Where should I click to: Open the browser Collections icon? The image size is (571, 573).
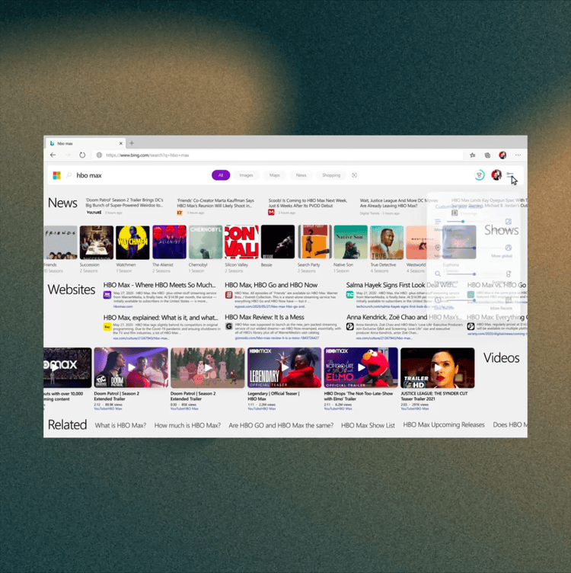(x=487, y=155)
